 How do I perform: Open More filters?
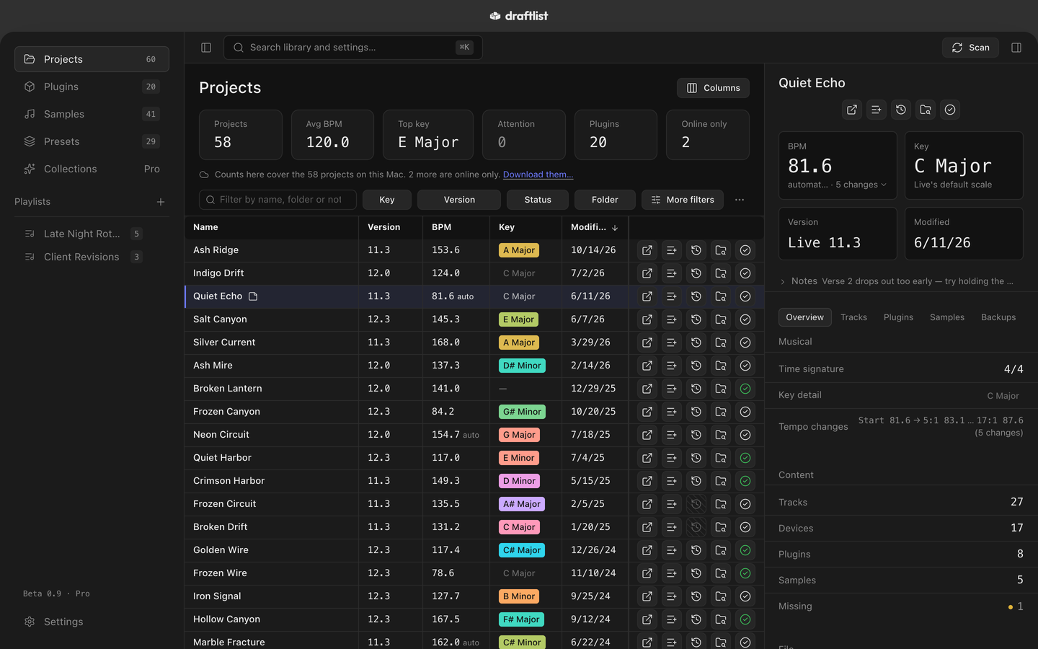pyautogui.click(x=683, y=200)
